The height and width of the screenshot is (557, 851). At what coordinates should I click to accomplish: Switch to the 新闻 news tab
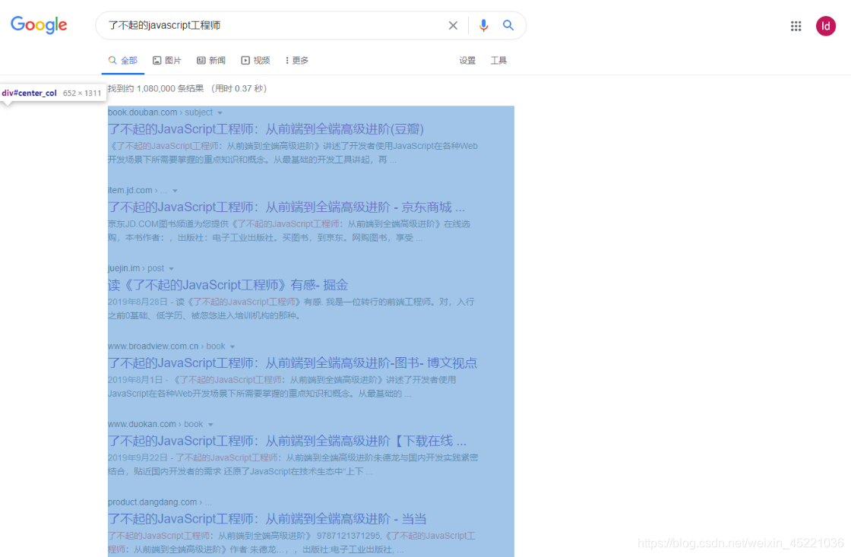[x=210, y=60]
